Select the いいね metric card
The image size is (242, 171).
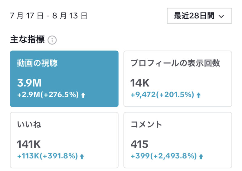click(x=64, y=140)
